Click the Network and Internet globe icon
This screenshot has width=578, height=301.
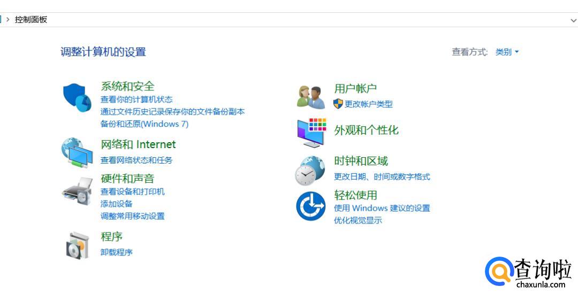[77, 152]
